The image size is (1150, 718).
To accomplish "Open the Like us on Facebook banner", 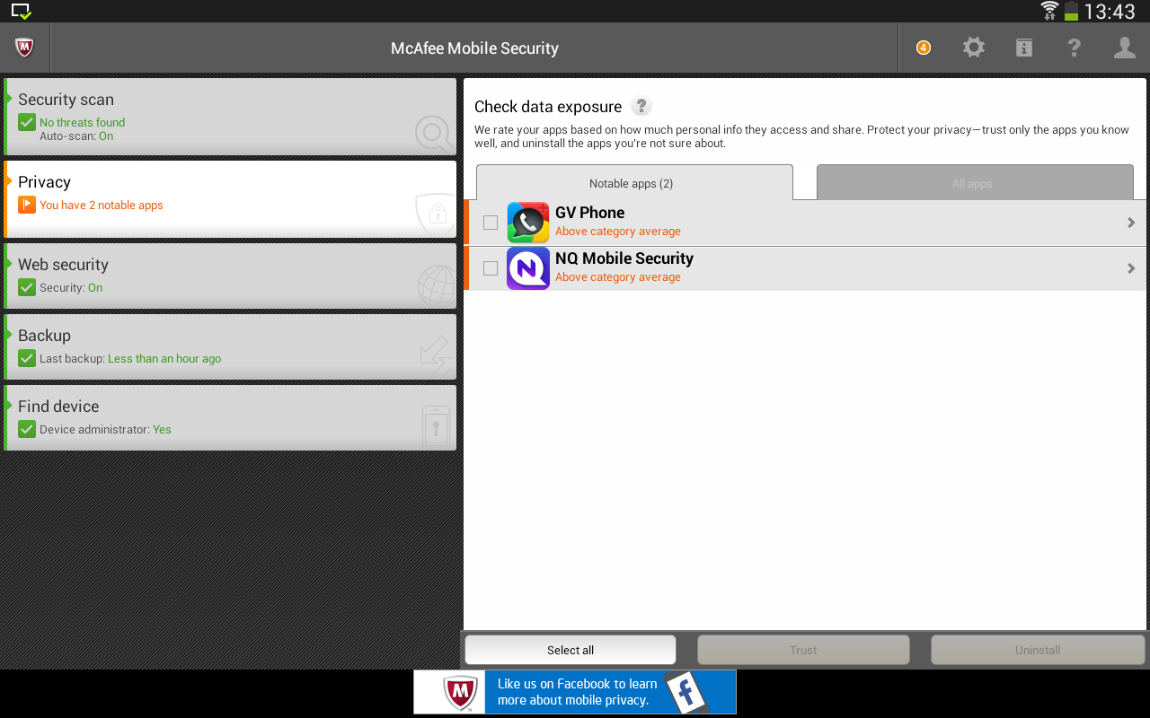I will [575, 692].
